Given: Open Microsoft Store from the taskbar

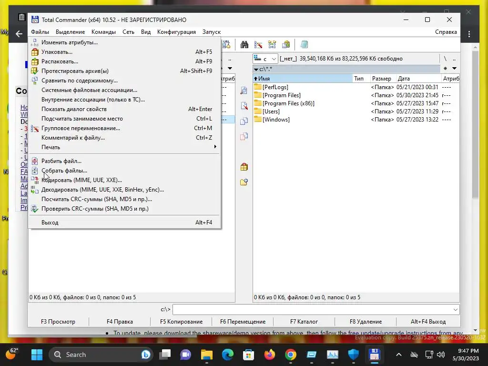Looking at the screenshot, I should point(248,355).
